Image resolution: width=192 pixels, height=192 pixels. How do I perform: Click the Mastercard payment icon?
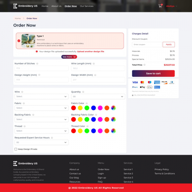[x=142, y=82]
